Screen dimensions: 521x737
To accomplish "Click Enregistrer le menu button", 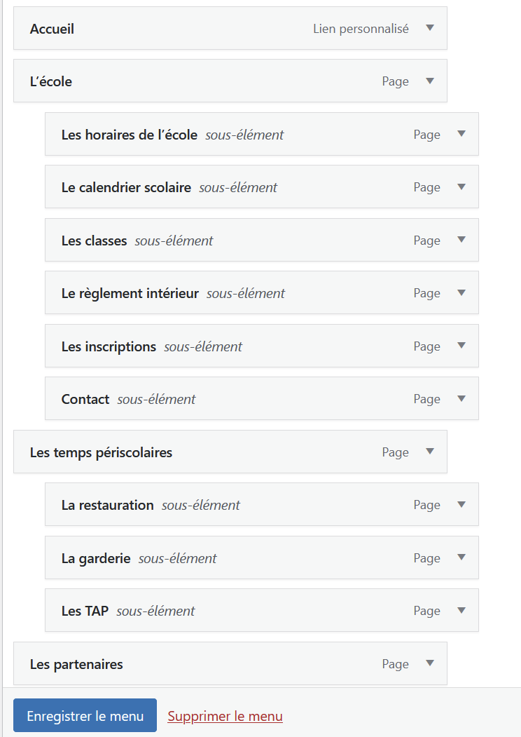I will click(85, 715).
